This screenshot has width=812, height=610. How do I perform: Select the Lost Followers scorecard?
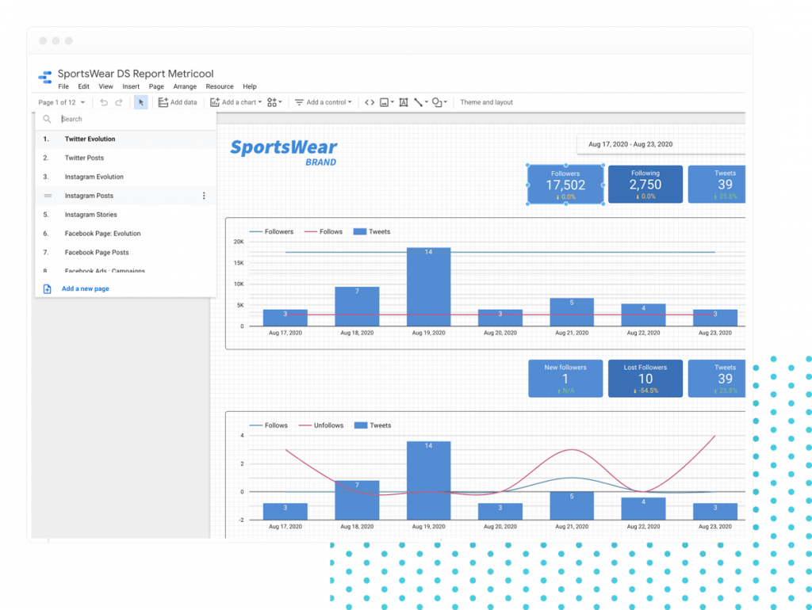(645, 378)
